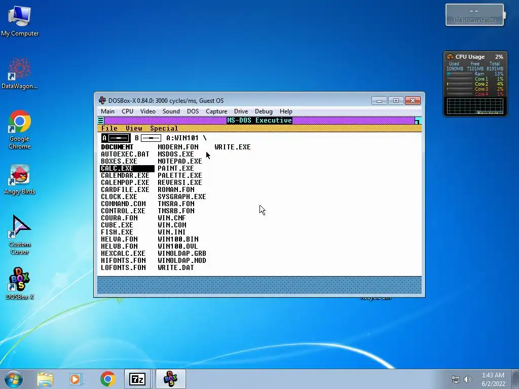Select HEXCALC.EXE file
519x389 pixels.
[123, 253]
